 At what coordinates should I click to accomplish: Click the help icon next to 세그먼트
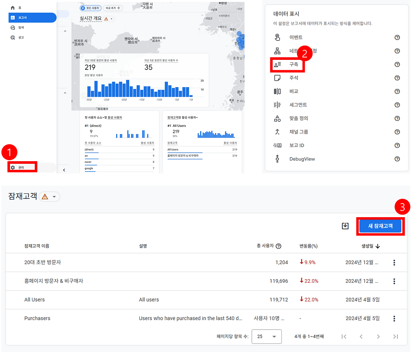pyautogui.click(x=397, y=105)
